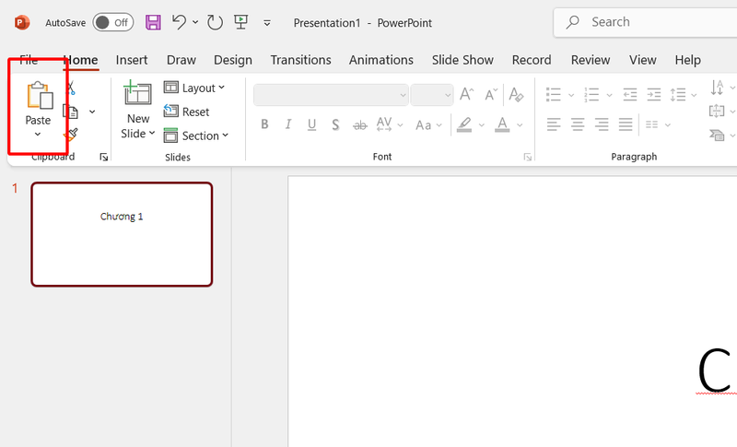Click the Redo/Repeat icon

215,22
